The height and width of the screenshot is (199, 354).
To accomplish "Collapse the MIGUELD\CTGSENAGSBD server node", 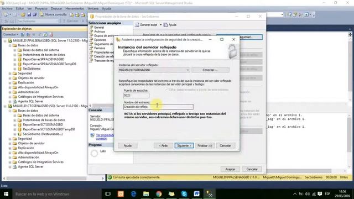I will click(5, 106).
